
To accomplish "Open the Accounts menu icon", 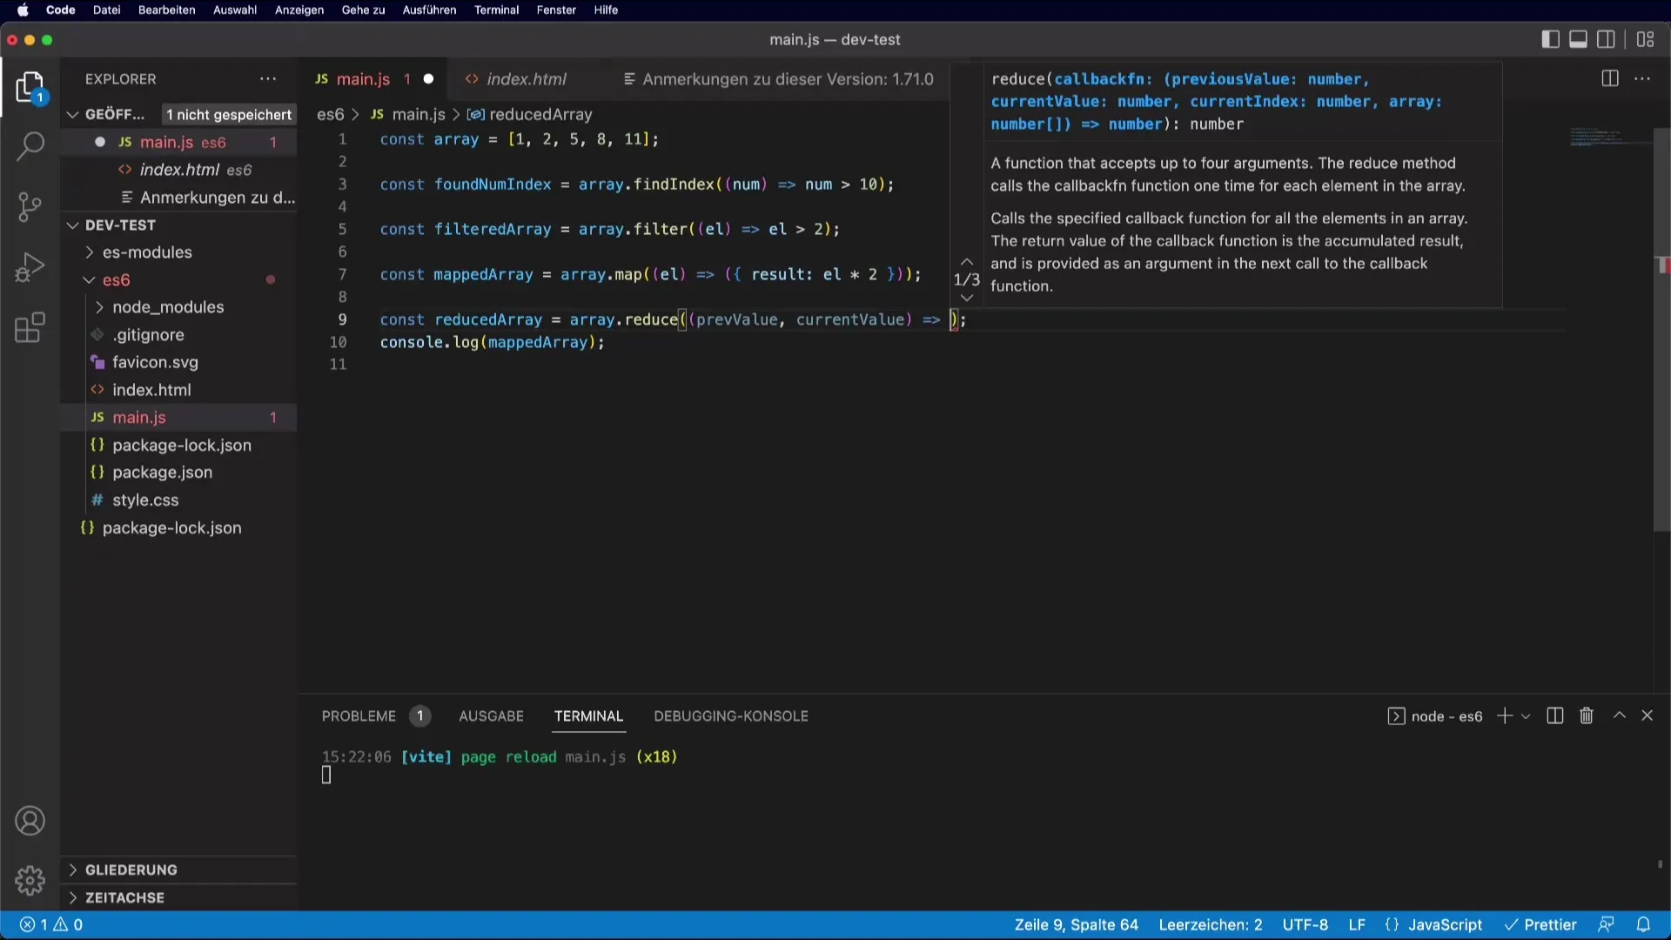I will [x=30, y=821].
